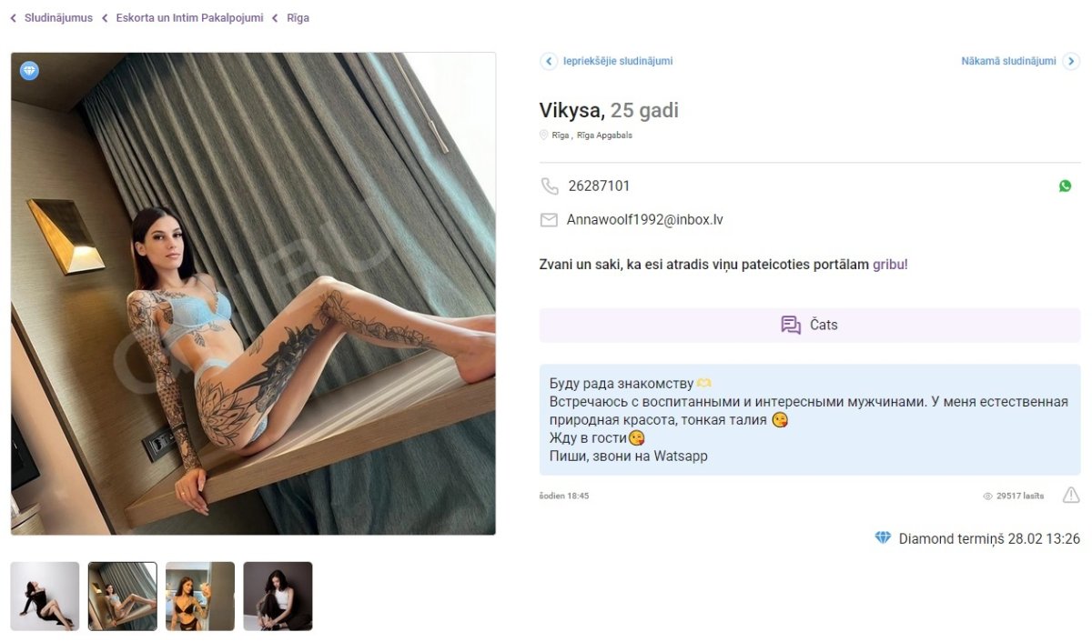Open WhatsApp via the green icon
Viewport: 1092px width, 642px height.
coord(1065,186)
